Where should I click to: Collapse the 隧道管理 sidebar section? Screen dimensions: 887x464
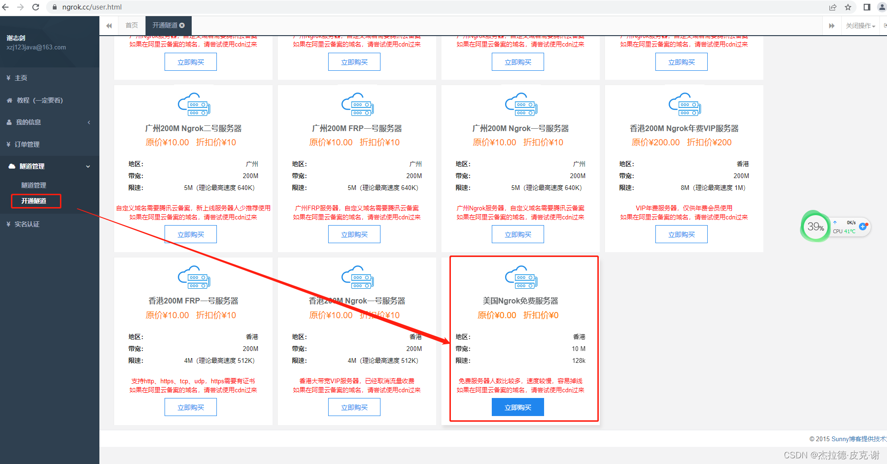pos(49,166)
